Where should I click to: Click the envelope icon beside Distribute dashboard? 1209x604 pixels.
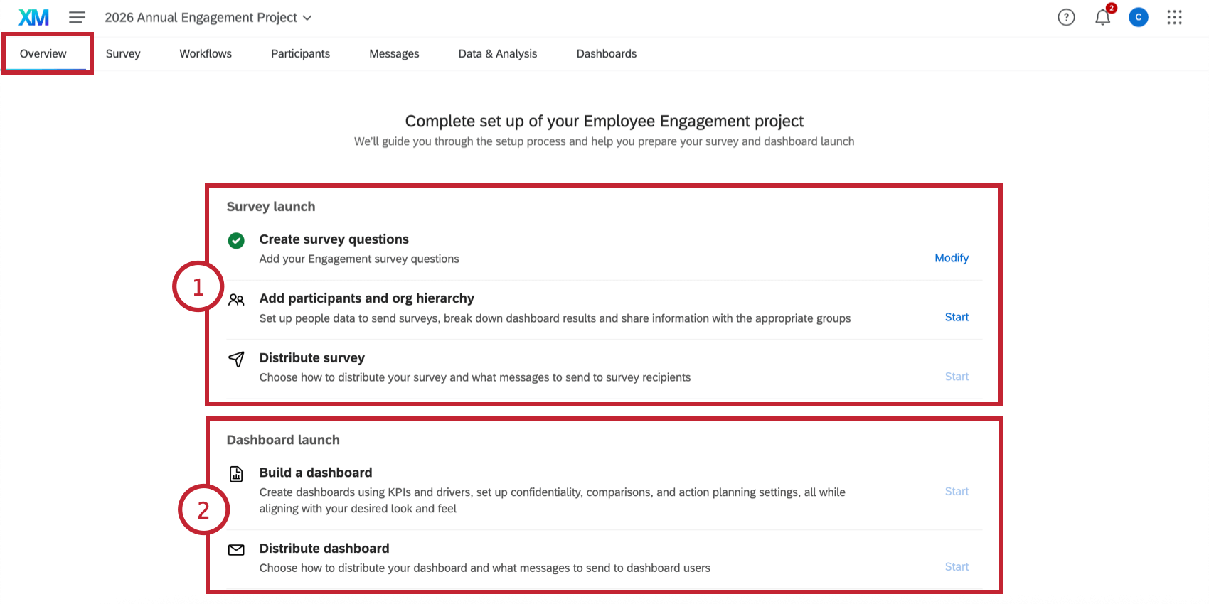click(x=235, y=550)
